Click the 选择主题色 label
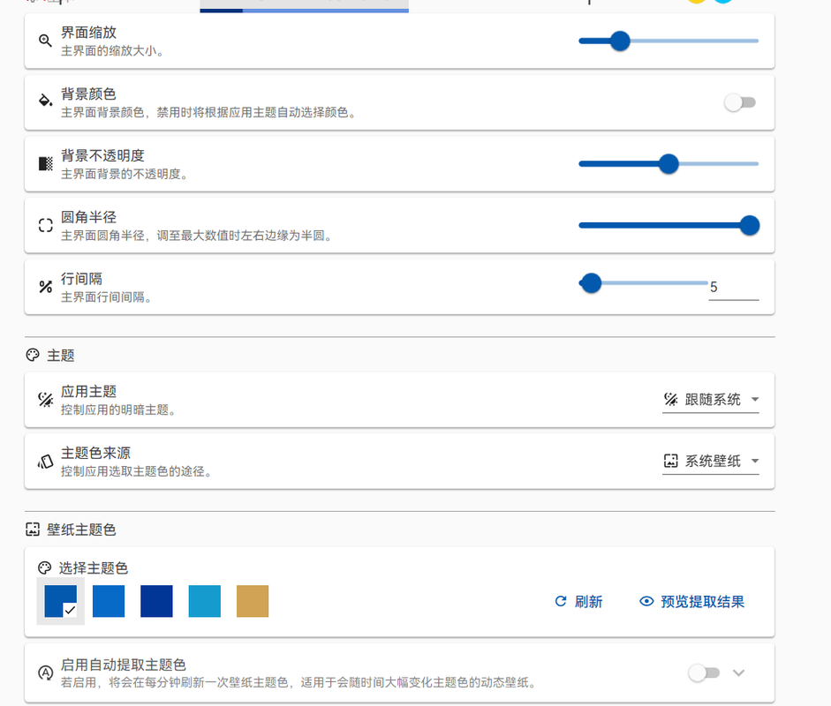 coord(94,568)
